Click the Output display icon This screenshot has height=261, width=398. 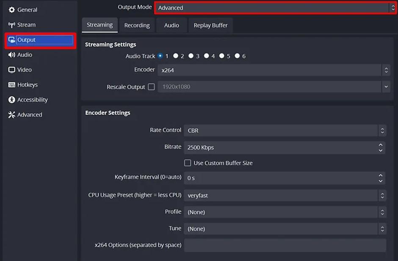[11, 40]
